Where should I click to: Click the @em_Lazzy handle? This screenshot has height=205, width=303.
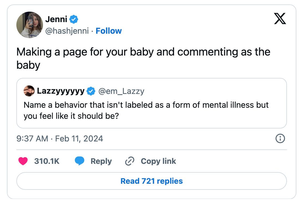pos(121,91)
